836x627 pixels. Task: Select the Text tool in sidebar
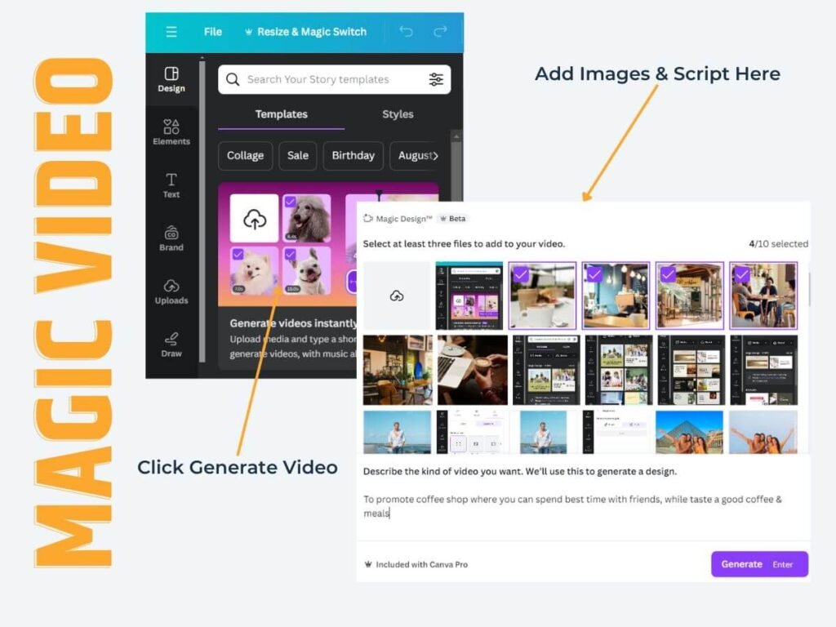click(x=171, y=185)
